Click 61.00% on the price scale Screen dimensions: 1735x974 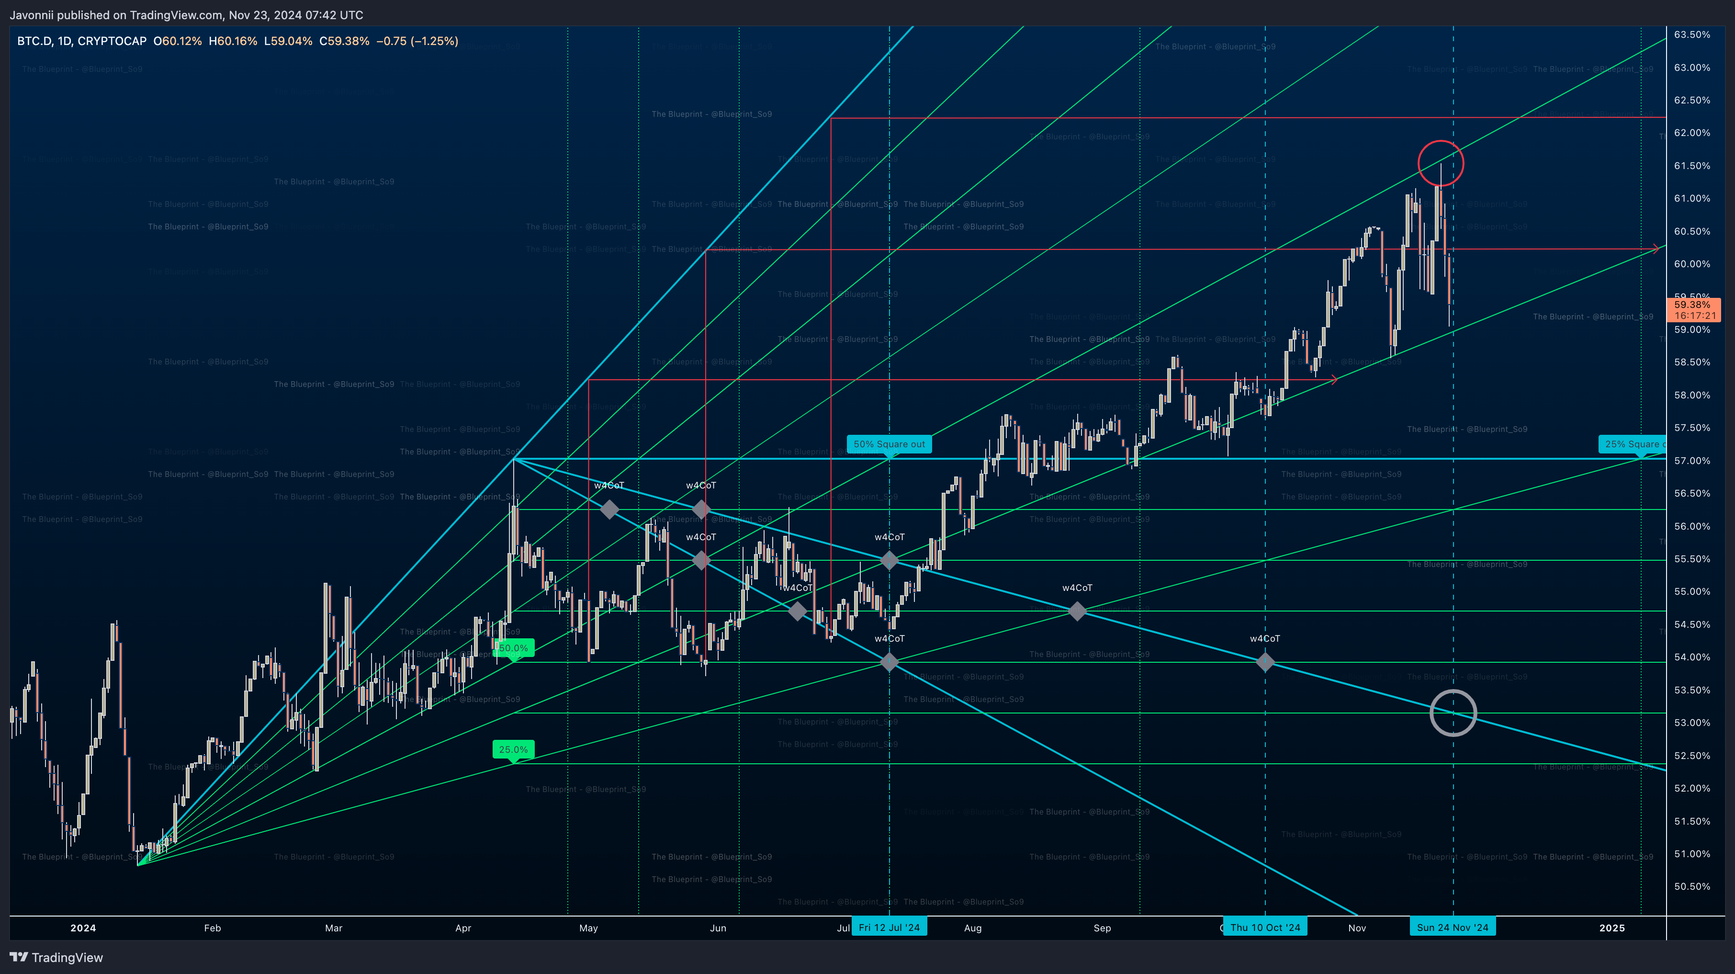click(1692, 198)
